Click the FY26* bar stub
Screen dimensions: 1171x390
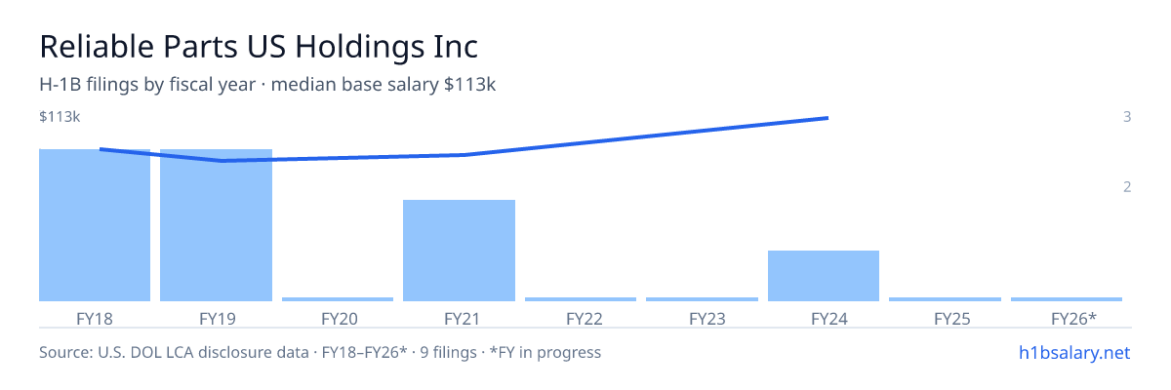(x=1067, y=299)
